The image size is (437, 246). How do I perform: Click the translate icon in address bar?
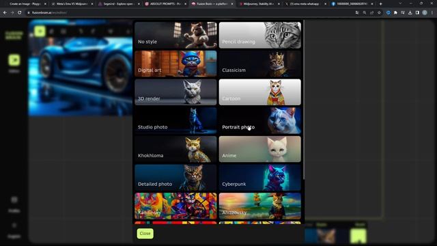pyautogui.click(x=357, y=12)
